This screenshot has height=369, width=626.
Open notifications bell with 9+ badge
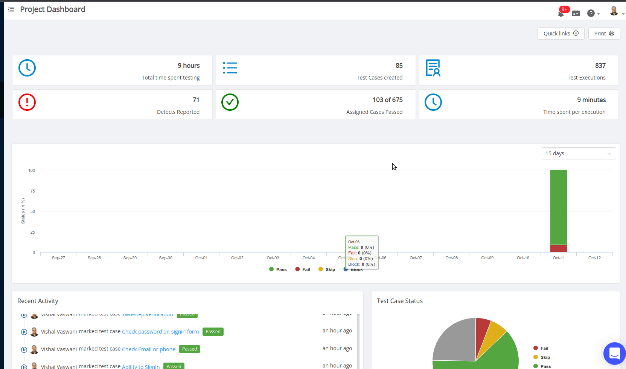pos(561,12)
